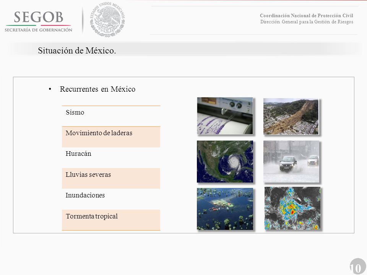367x275 pixels.
Task: Click the "Huracán" table row
Action: click(x=111, y=158)
